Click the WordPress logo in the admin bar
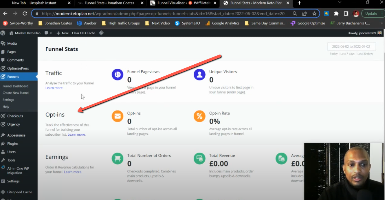 (x=3, y=33)
